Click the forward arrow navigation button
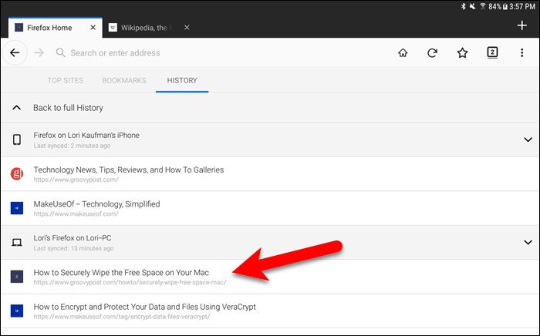Viewport: 540px width, 336px height. [x=39, y=52]
